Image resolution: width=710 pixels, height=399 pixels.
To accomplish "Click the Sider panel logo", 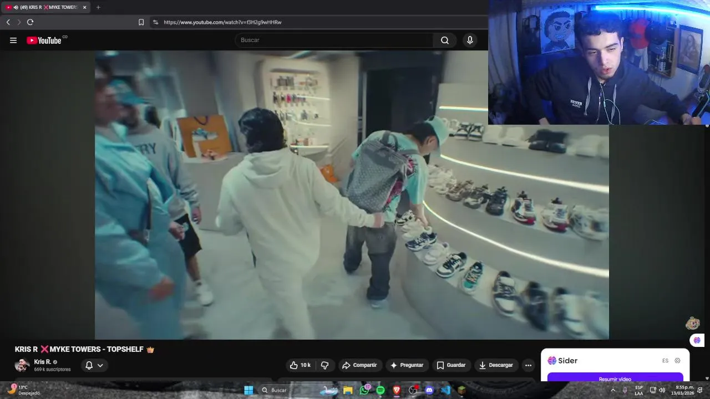I will click(562, 361).
